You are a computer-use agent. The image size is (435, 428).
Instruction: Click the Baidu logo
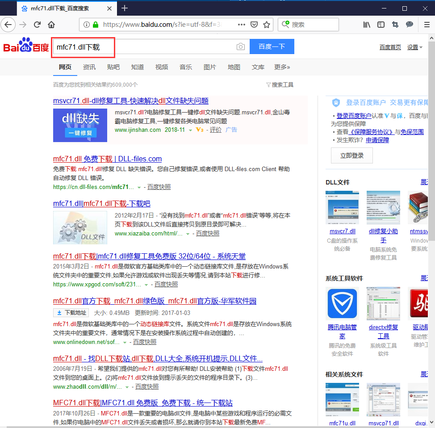[x=26, y=45]
